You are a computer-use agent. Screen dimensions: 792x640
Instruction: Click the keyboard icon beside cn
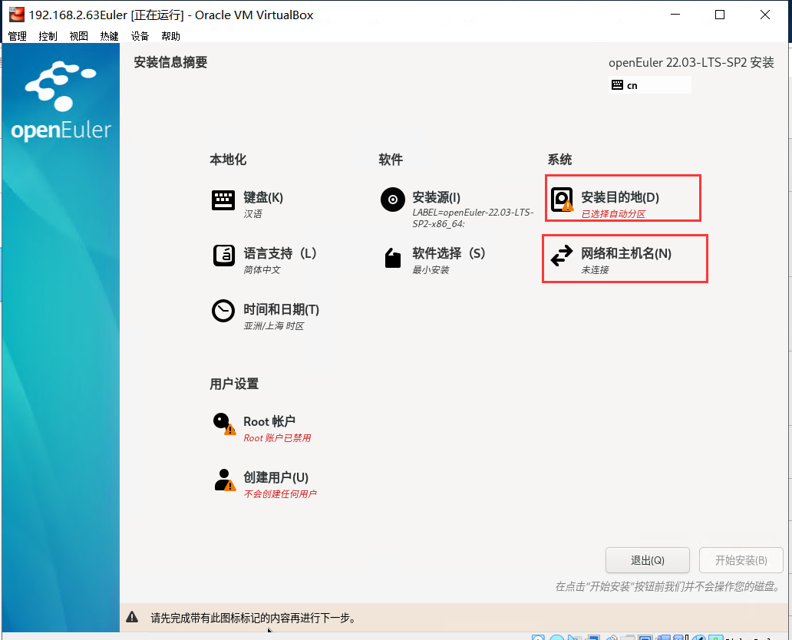[617, 85]
